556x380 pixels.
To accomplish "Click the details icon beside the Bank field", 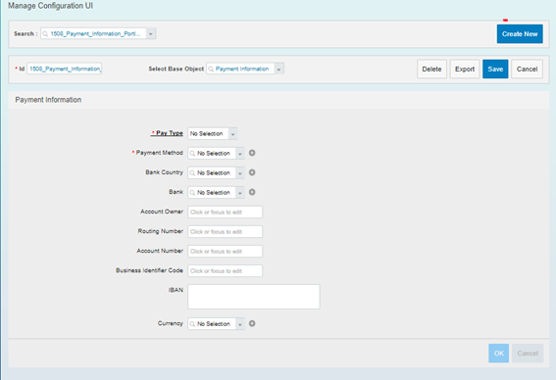I will point(252,192).
